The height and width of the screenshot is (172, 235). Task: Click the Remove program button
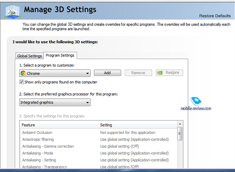(138, 73)
